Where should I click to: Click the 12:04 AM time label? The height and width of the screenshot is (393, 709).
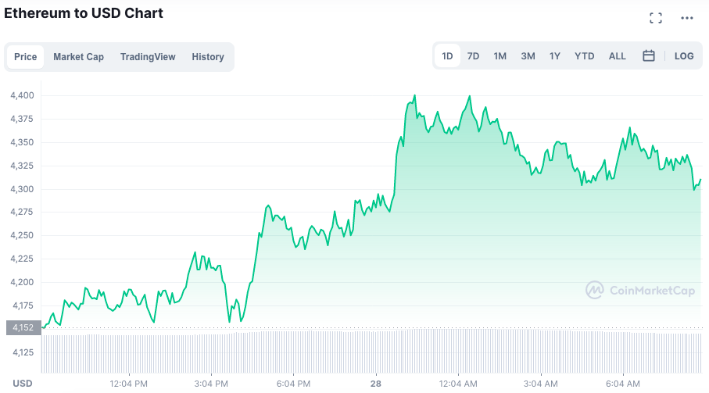pyautogui.click(x=458, y=384)
